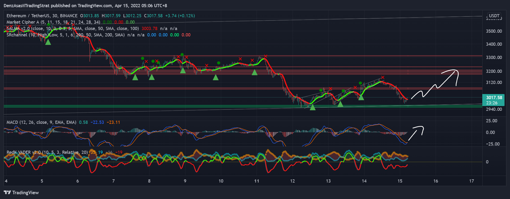This screenshot has width=510, height=199.
Task: Click date 10 on the time axis
Action: click(221, 181)
